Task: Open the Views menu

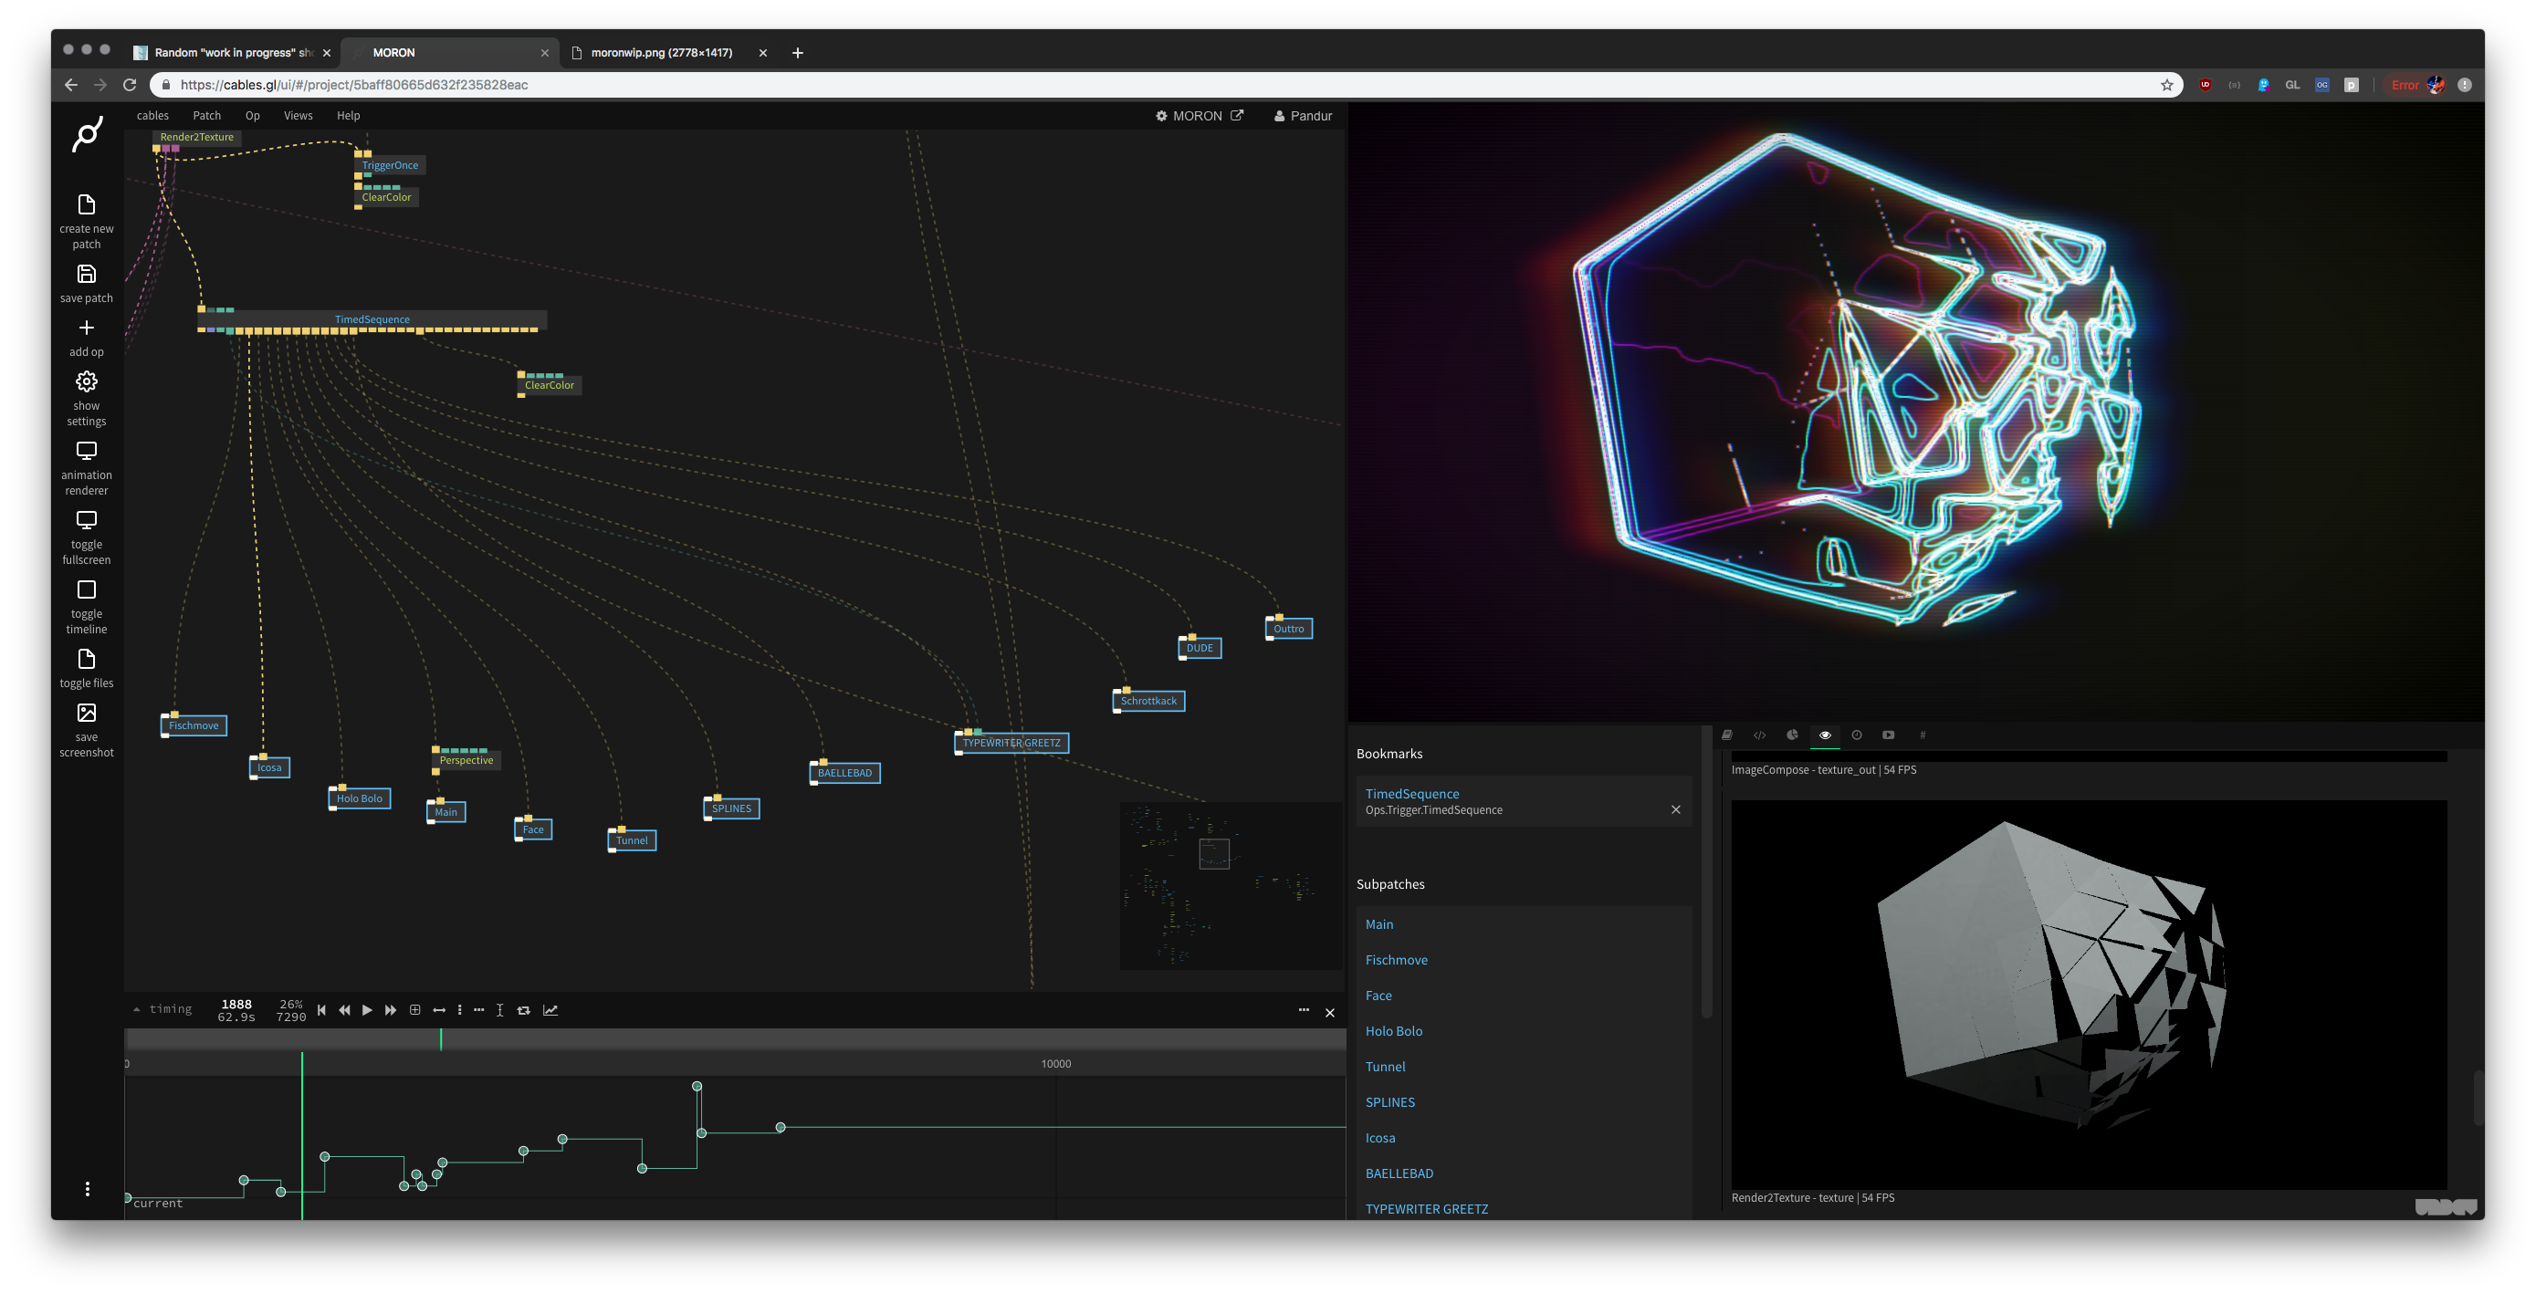Action: [x=299, y=115]
